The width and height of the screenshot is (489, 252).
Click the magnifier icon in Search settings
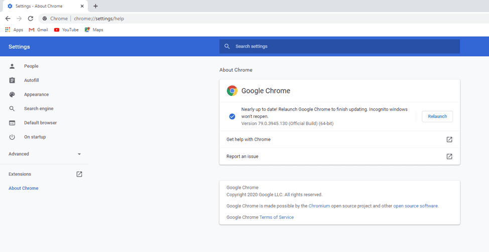click(227, 47)
